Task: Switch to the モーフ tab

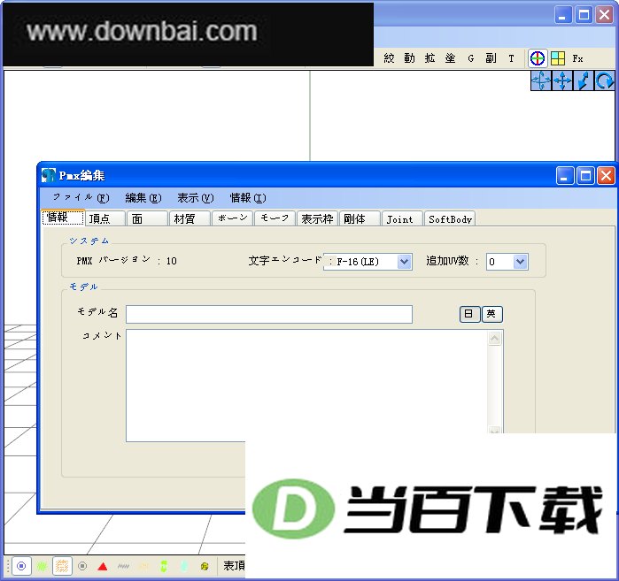Action: 275,218
